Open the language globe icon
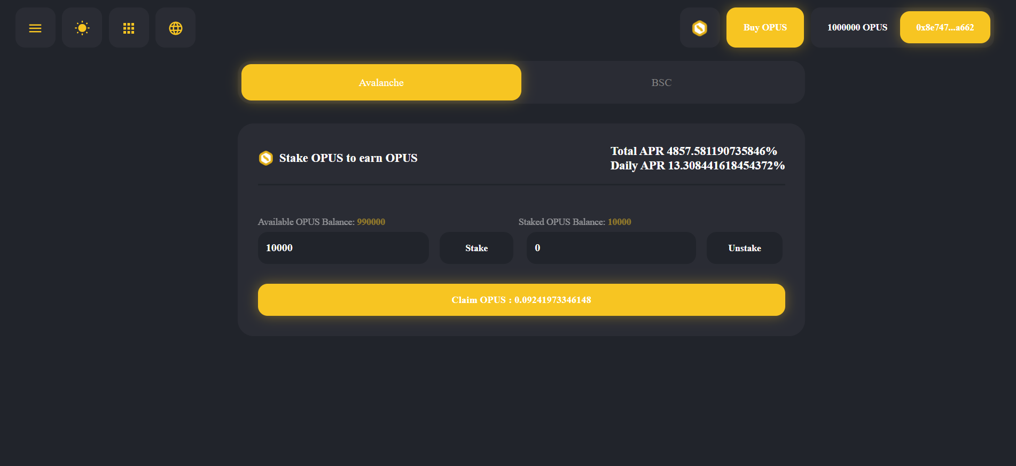Viewport: 1016px width, 466px height. [x=175, y=28]
